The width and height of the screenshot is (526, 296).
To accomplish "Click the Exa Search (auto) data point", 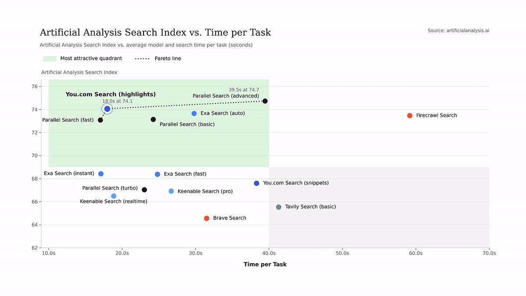I will (194, 113).
